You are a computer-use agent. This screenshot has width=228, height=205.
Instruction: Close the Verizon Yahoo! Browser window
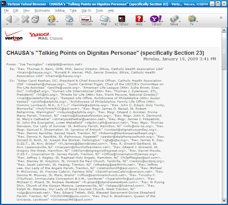click(223, 3)
